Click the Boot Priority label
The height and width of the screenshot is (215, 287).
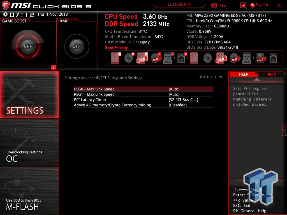[x=116, y=48]
